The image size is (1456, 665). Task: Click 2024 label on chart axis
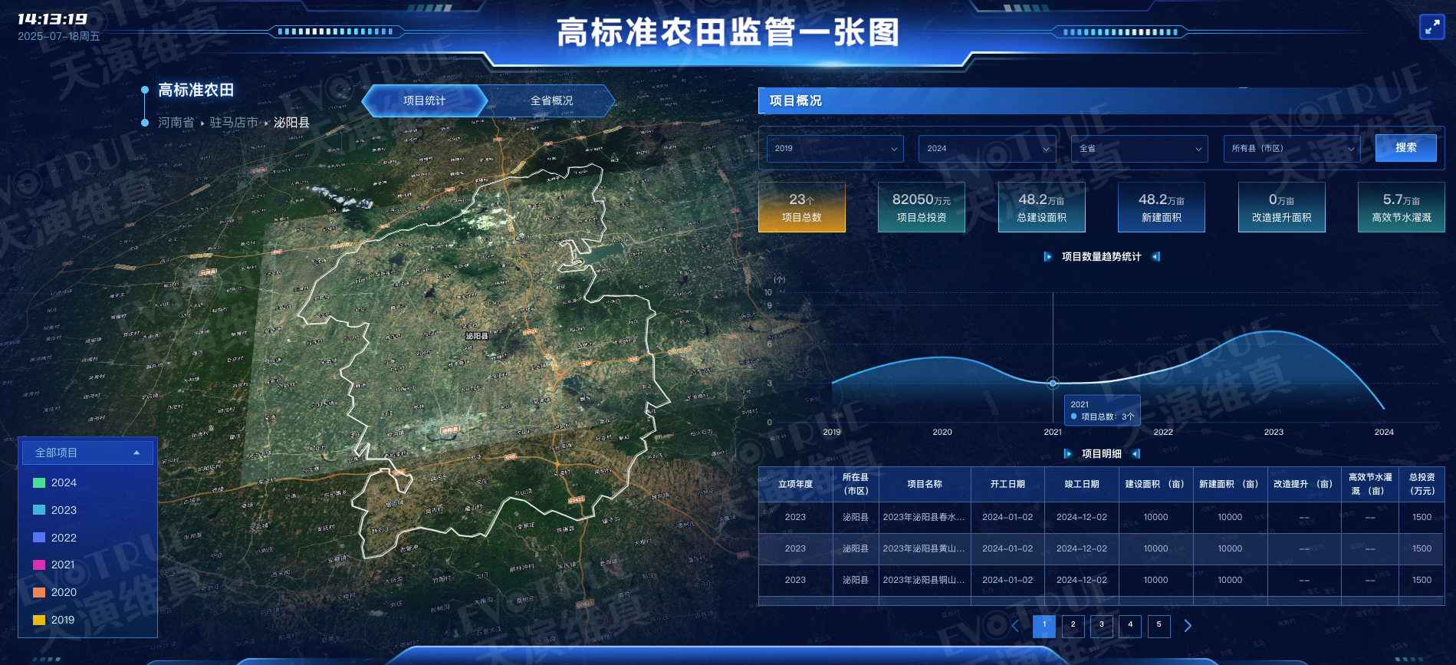click(1384, 432)
